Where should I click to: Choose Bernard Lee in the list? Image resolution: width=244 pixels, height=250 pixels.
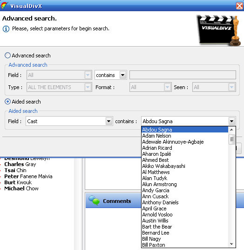coord(185,233)
